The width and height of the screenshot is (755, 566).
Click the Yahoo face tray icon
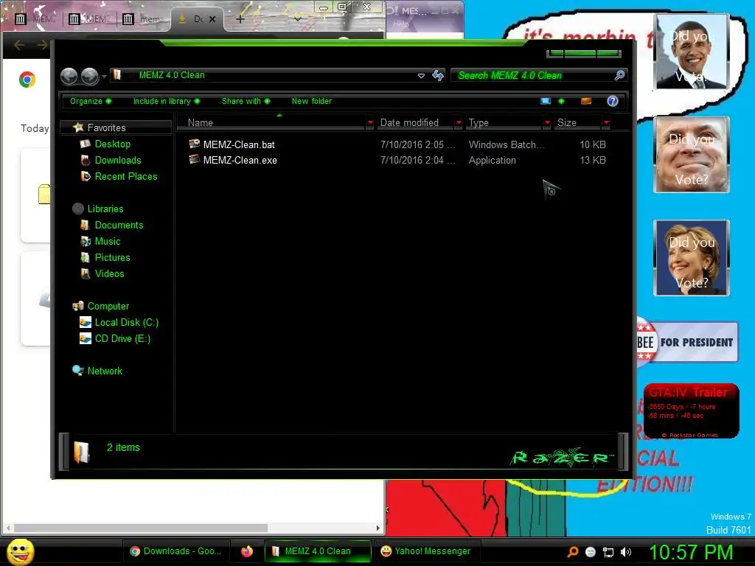point(591,552)
